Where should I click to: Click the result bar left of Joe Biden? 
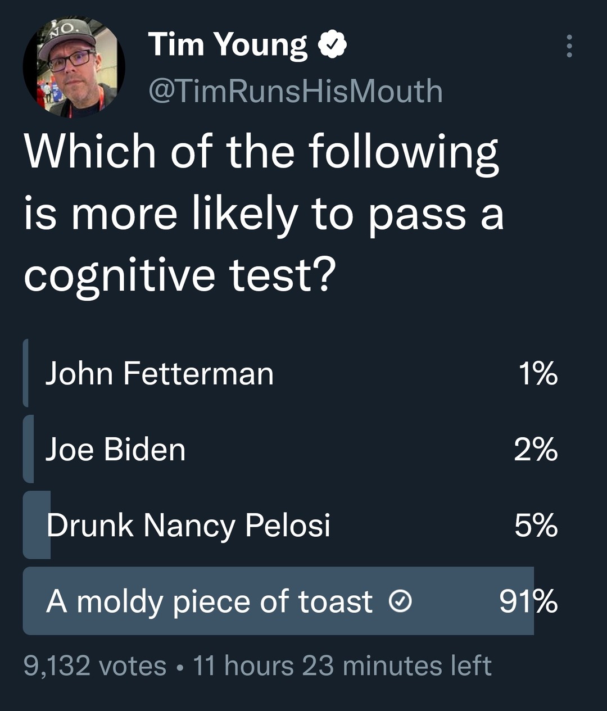tap(28, 449)
